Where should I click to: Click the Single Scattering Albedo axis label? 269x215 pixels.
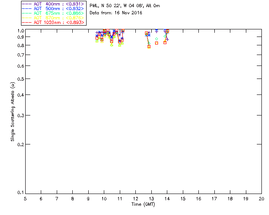click(x=13, y=112)
